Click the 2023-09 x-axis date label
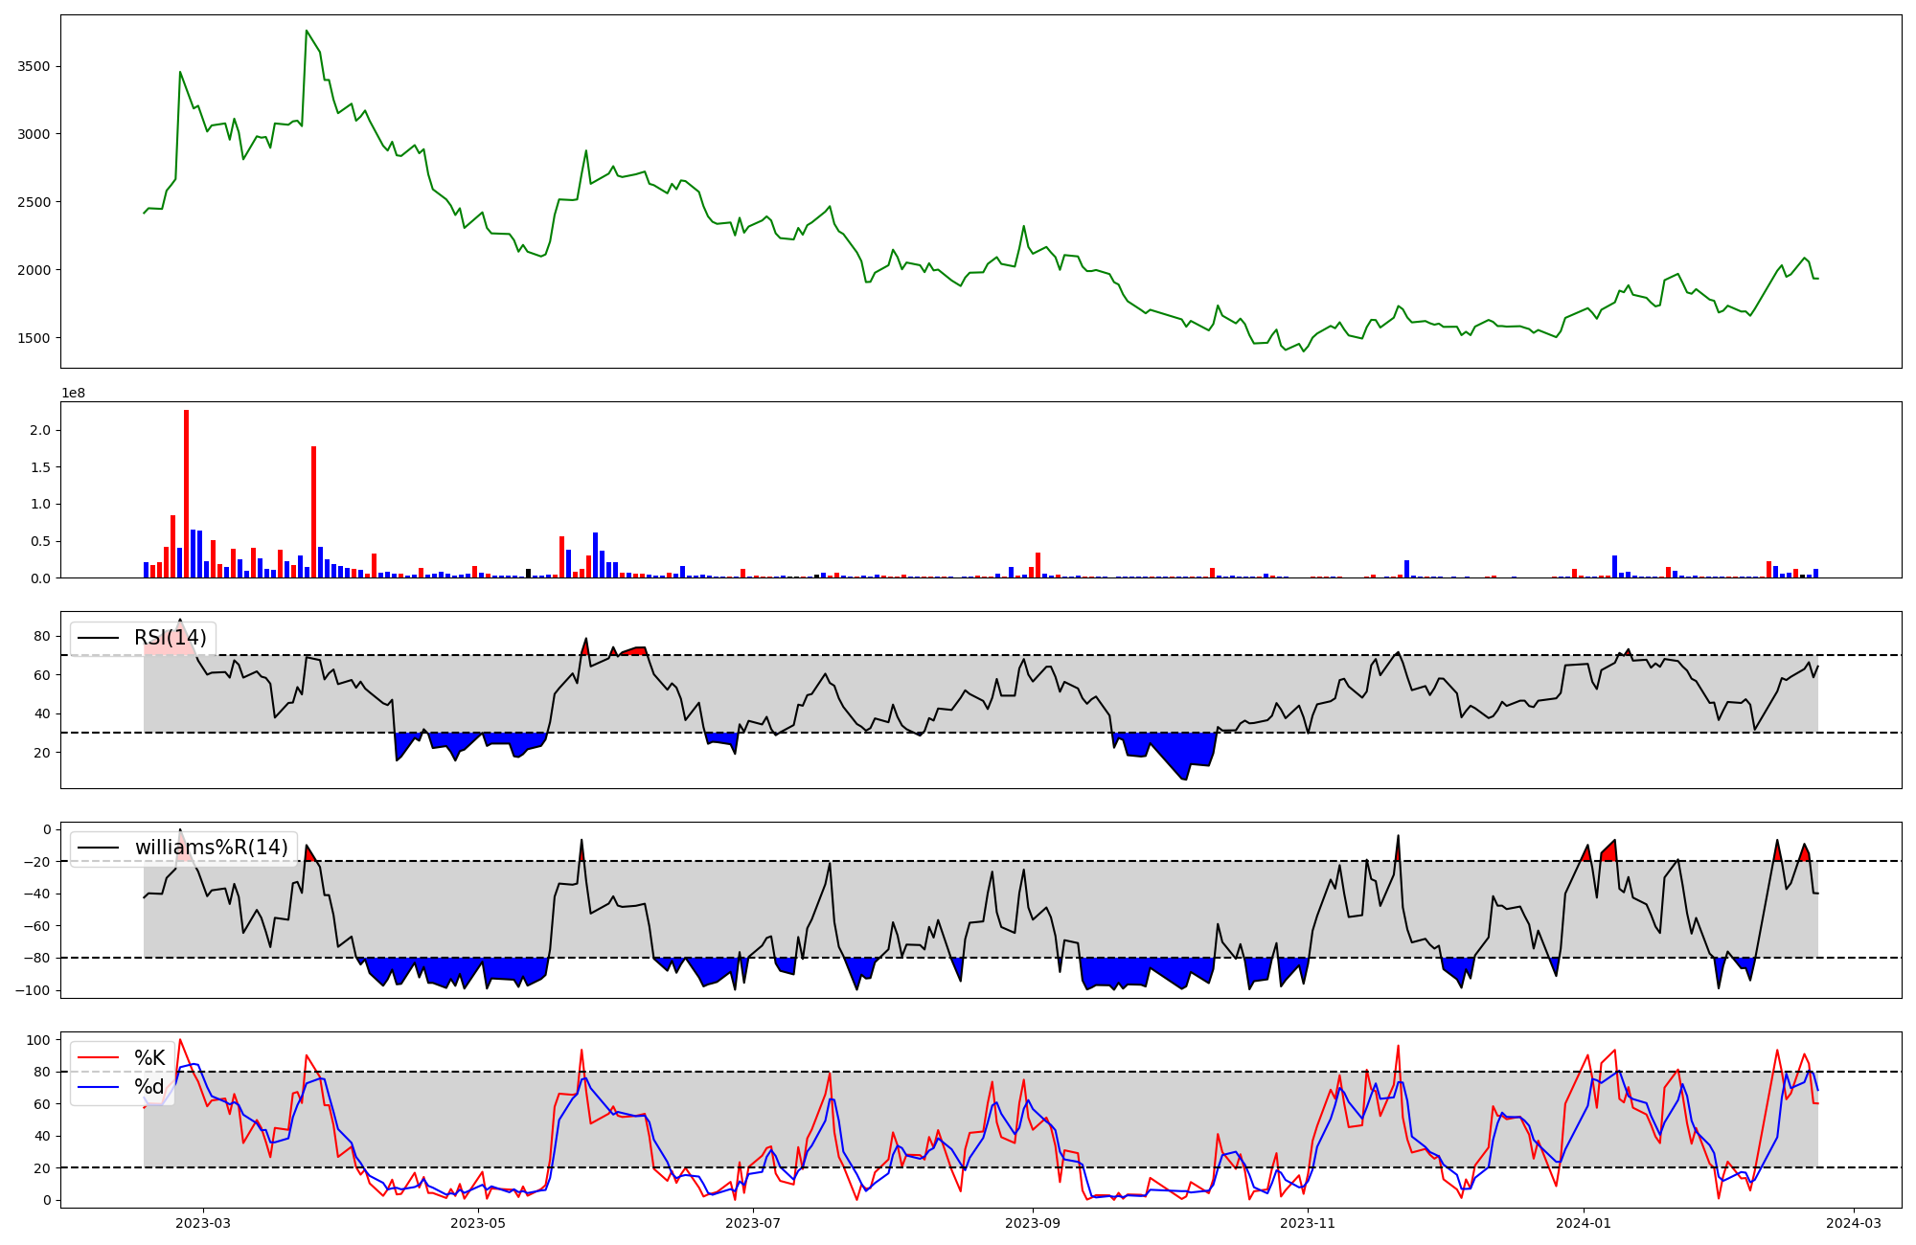This screenshot has width=1916, height=1245. (1033, 1223)
